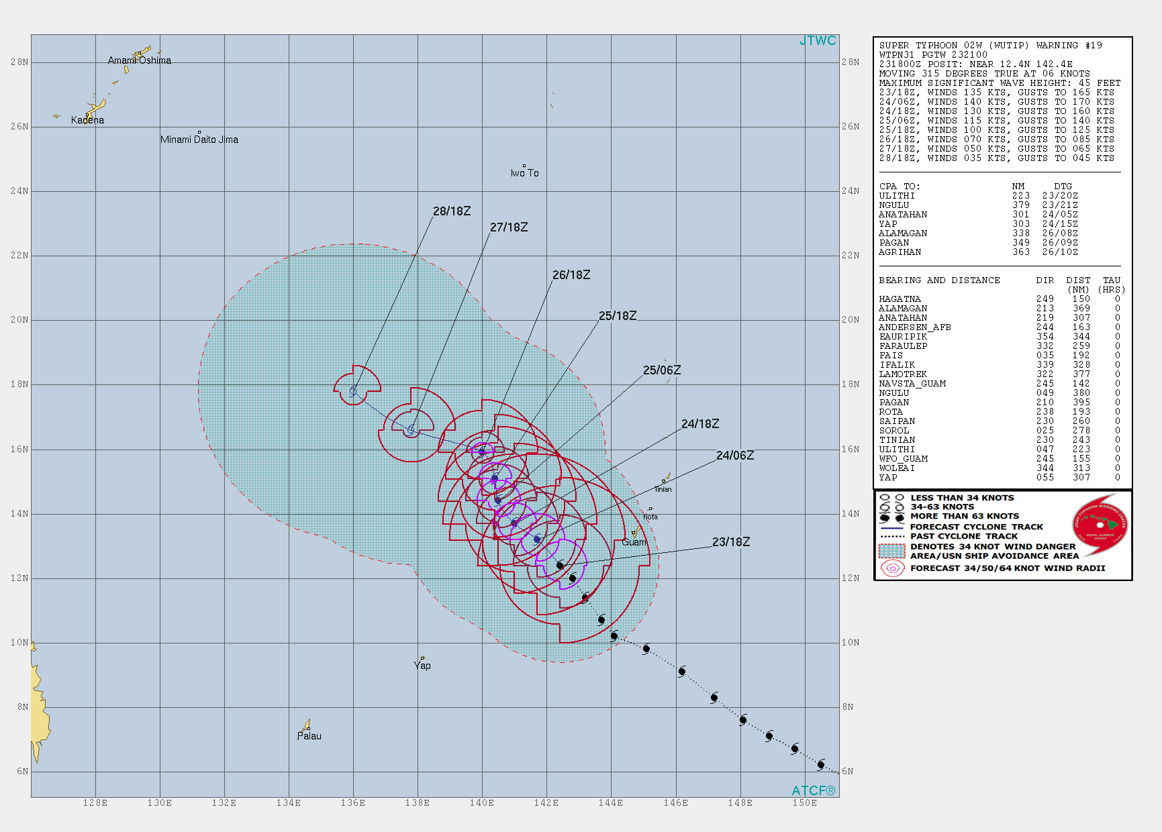Click the Yap island label
1162x832 pixels.
coord(422,666)
